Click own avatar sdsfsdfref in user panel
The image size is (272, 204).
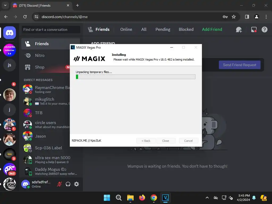coord(25,184)
